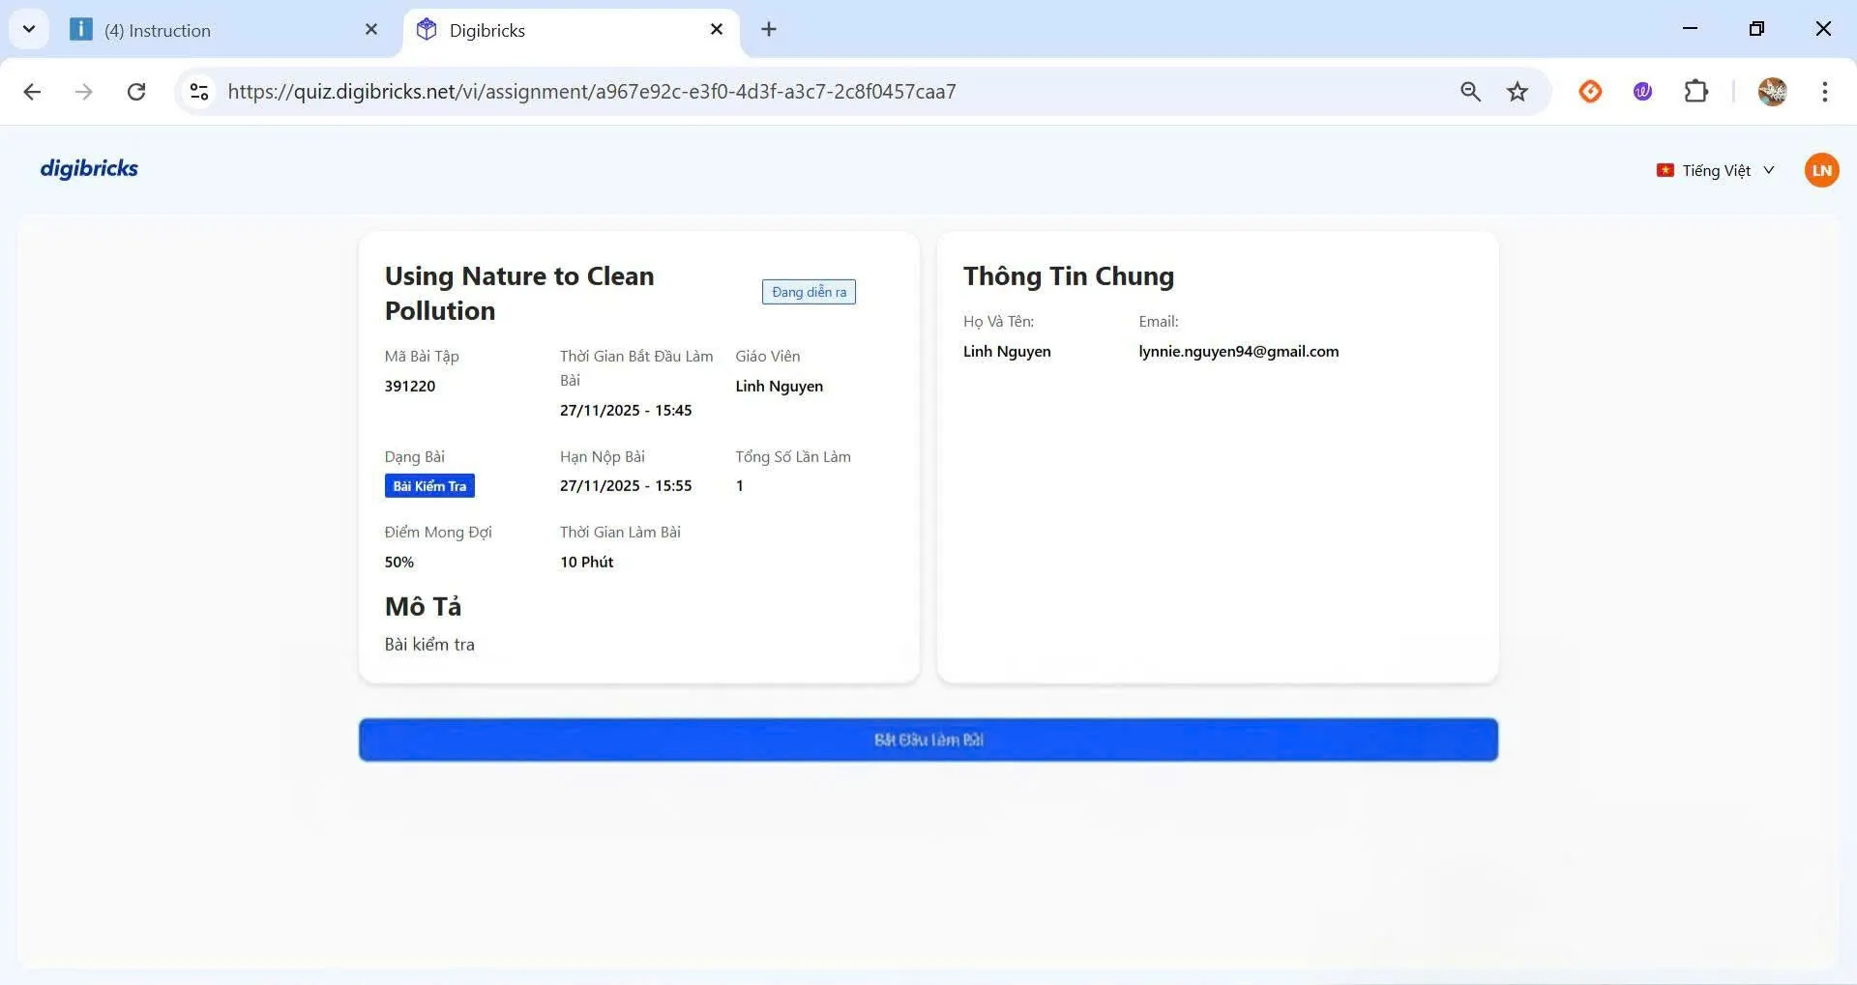Open Chrome three-dot menu
The width and height of the screenshot is (1857, 985).
[1824, 92]
